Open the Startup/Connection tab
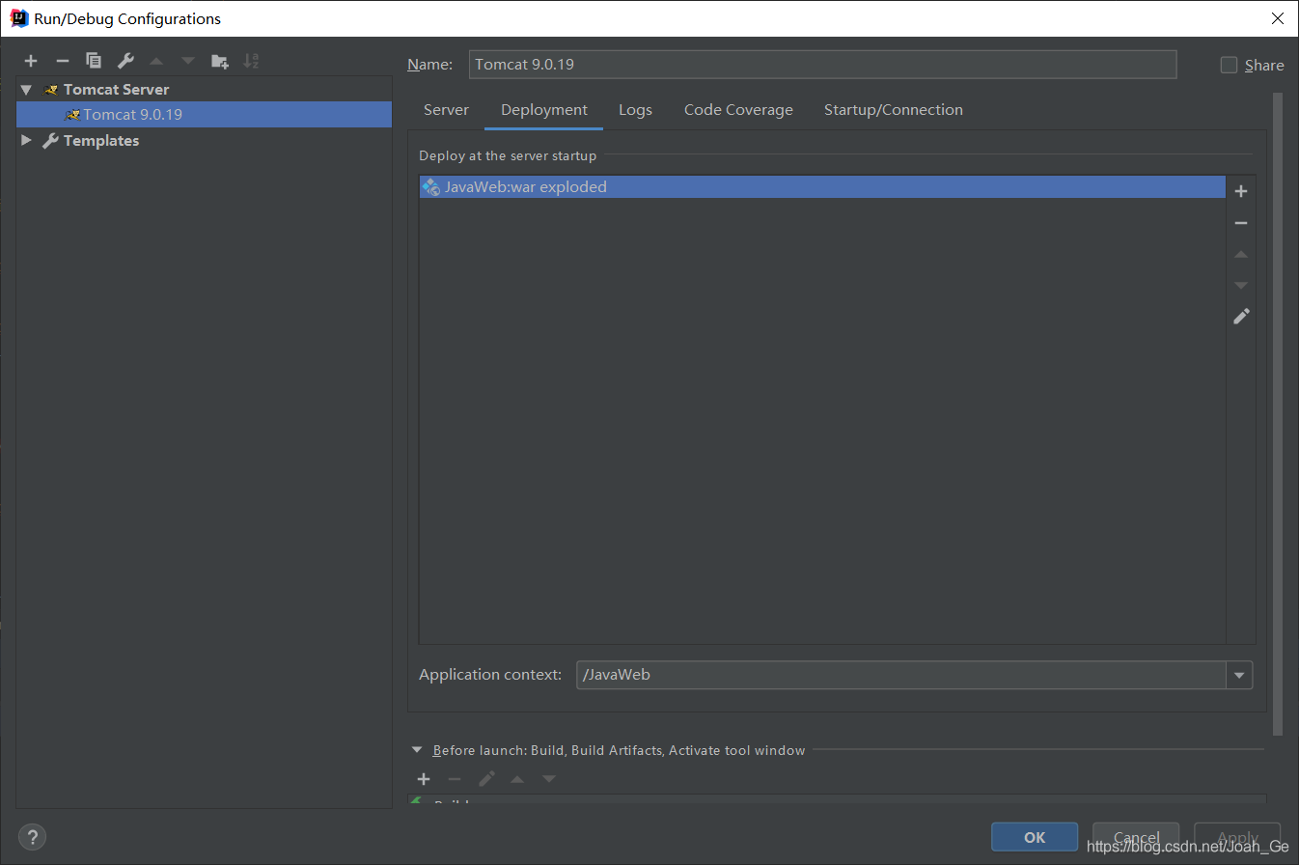 coord(894,110)
